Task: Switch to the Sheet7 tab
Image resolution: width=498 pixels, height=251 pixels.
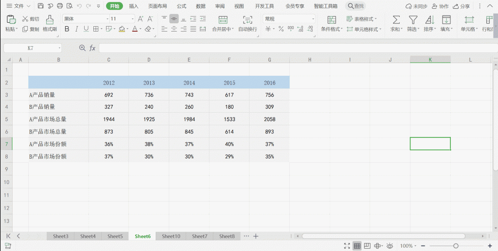Action: click(199, 236)
